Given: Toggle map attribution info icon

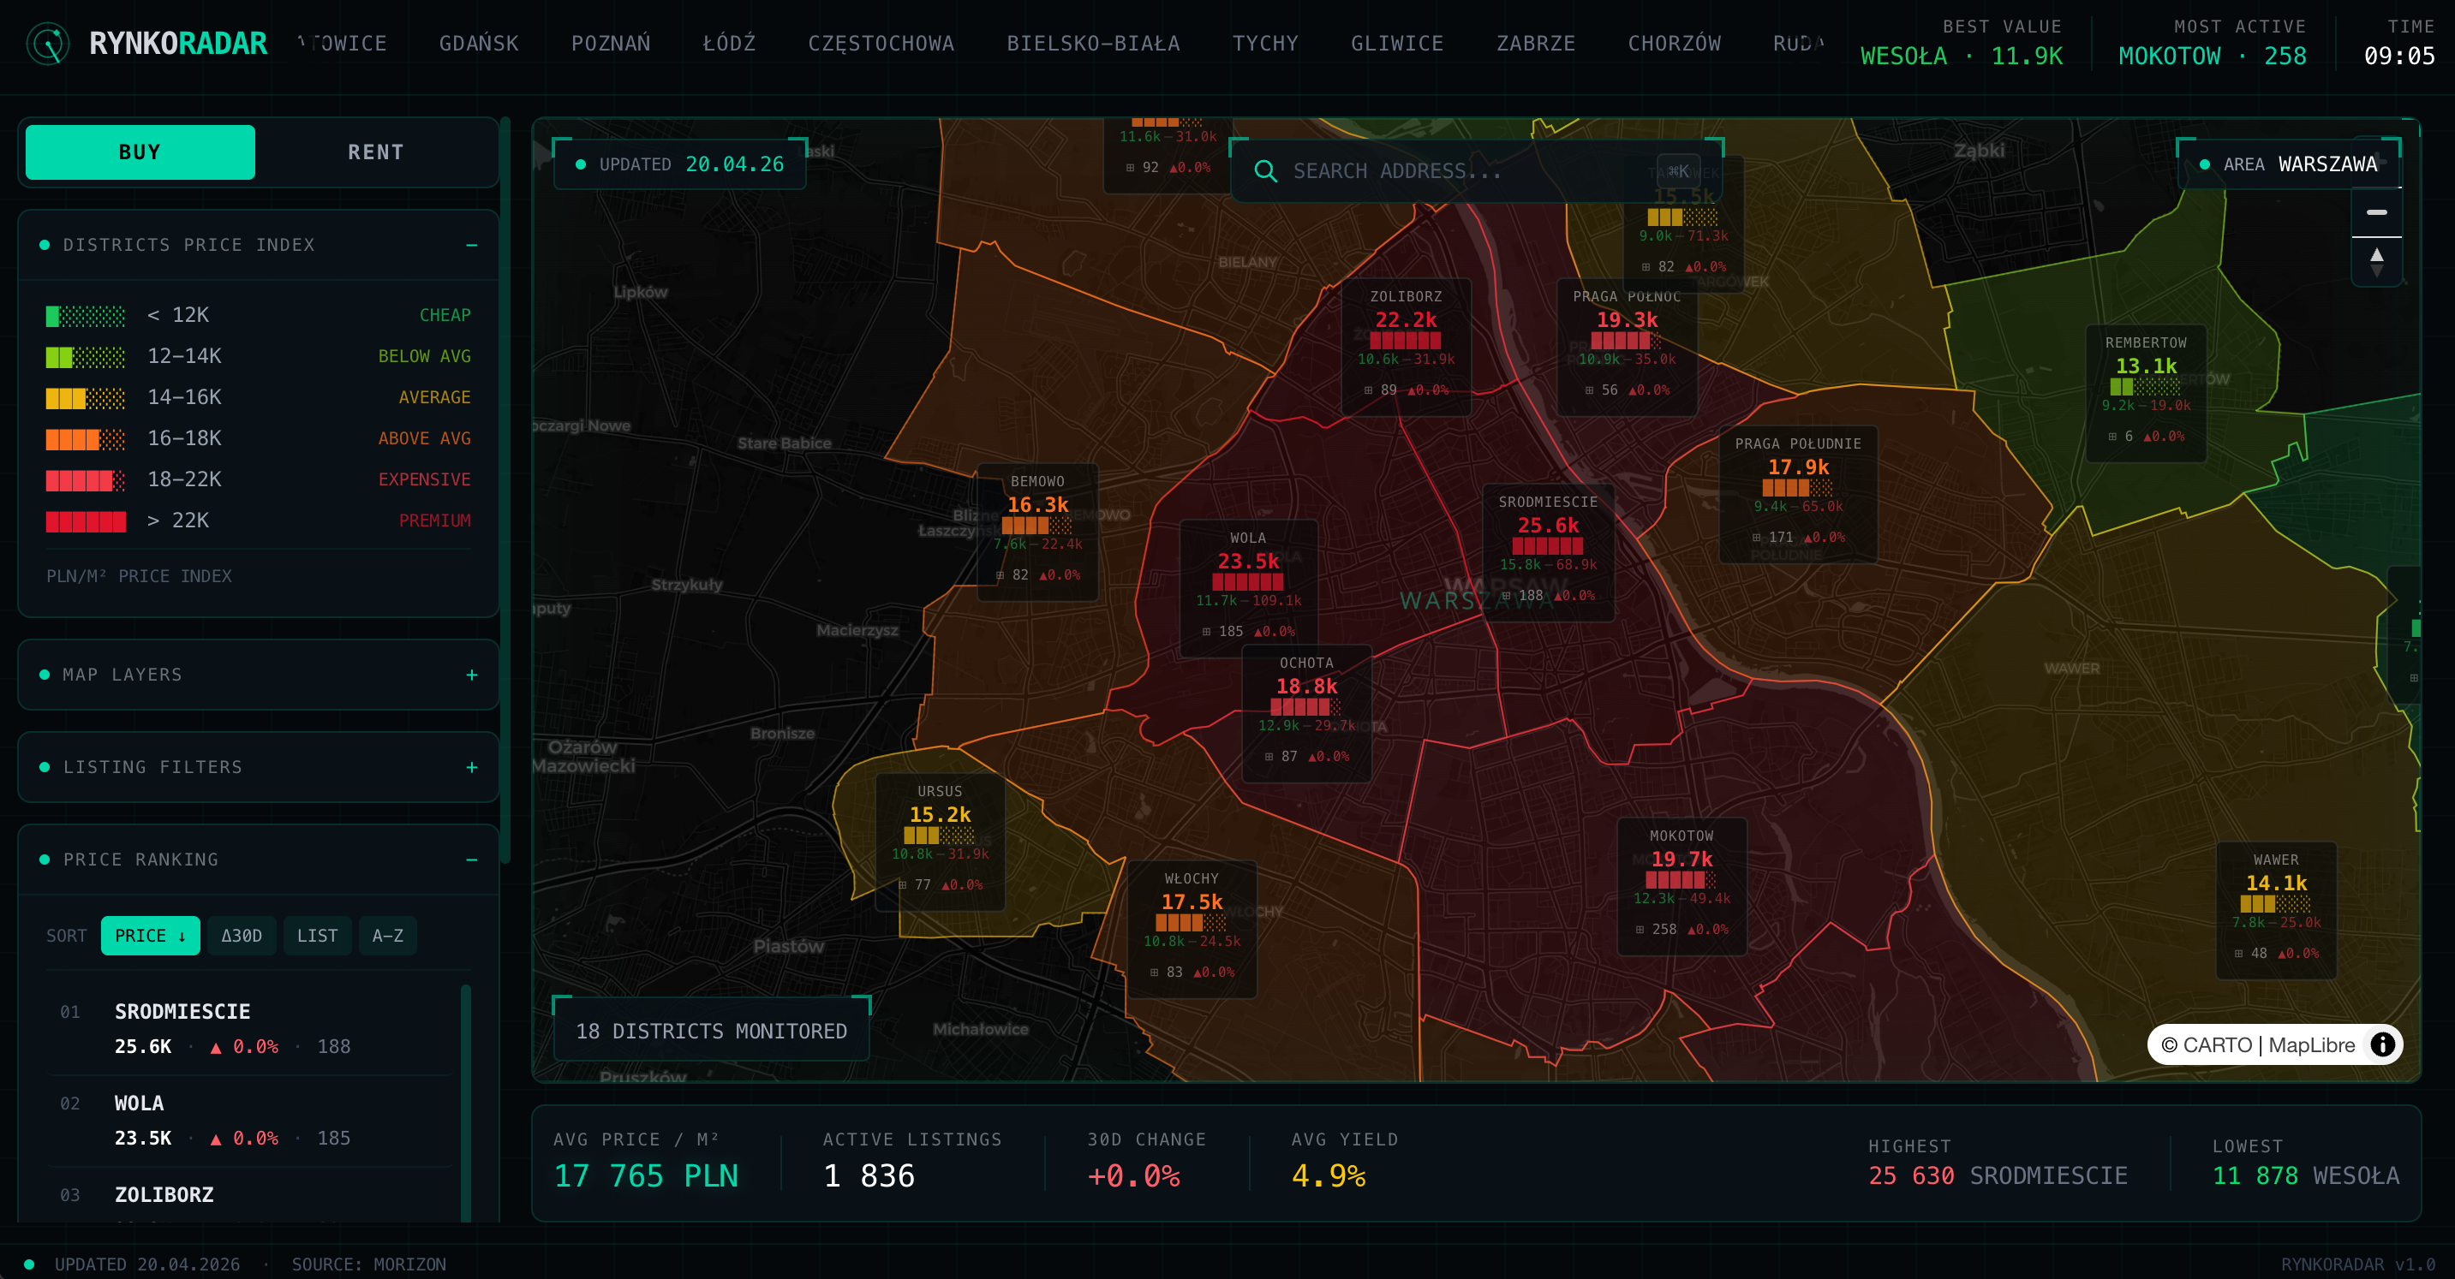Looking at the screenshot, I should pos(2382,1044).
